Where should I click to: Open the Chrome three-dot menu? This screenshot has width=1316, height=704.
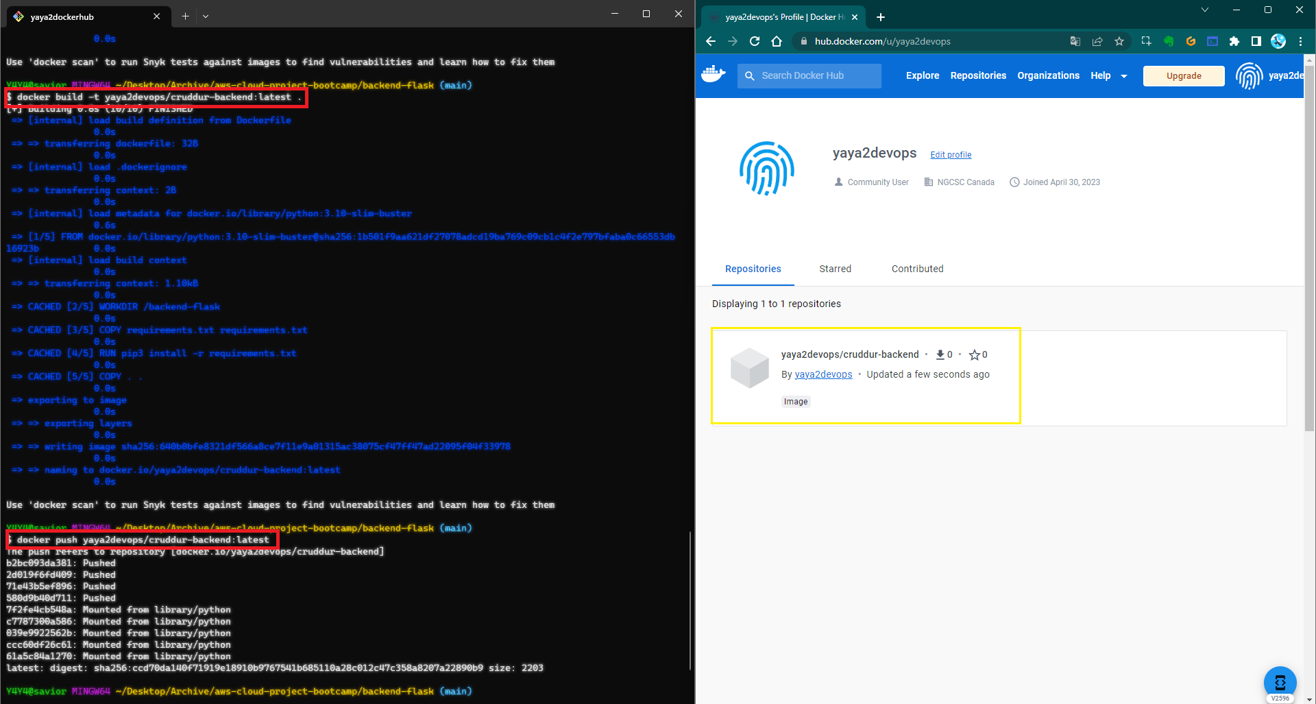click(1300, 41)
